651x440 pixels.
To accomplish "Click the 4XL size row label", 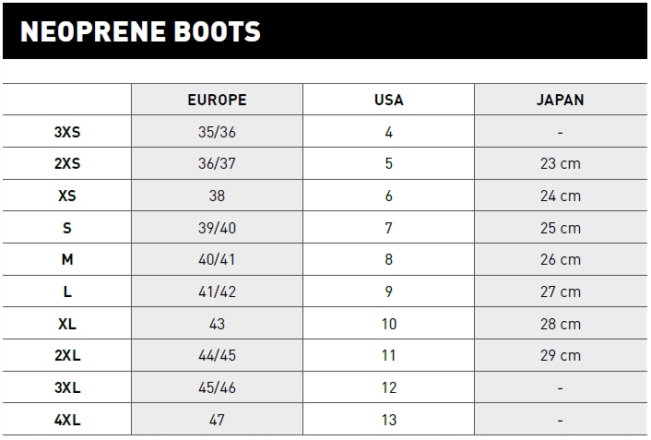I will pyautogui.click(x=67, y=420).
